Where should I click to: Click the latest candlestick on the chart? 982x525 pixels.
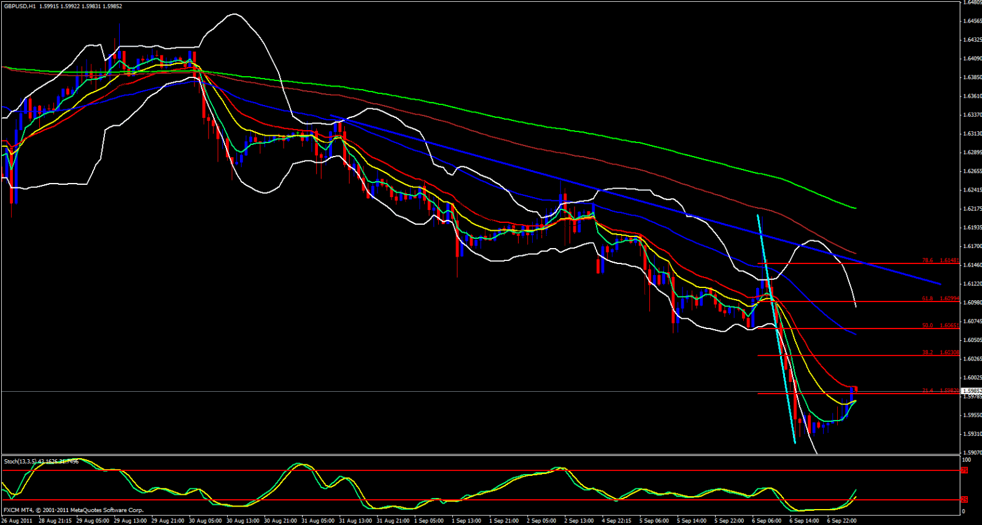[854, 390]
